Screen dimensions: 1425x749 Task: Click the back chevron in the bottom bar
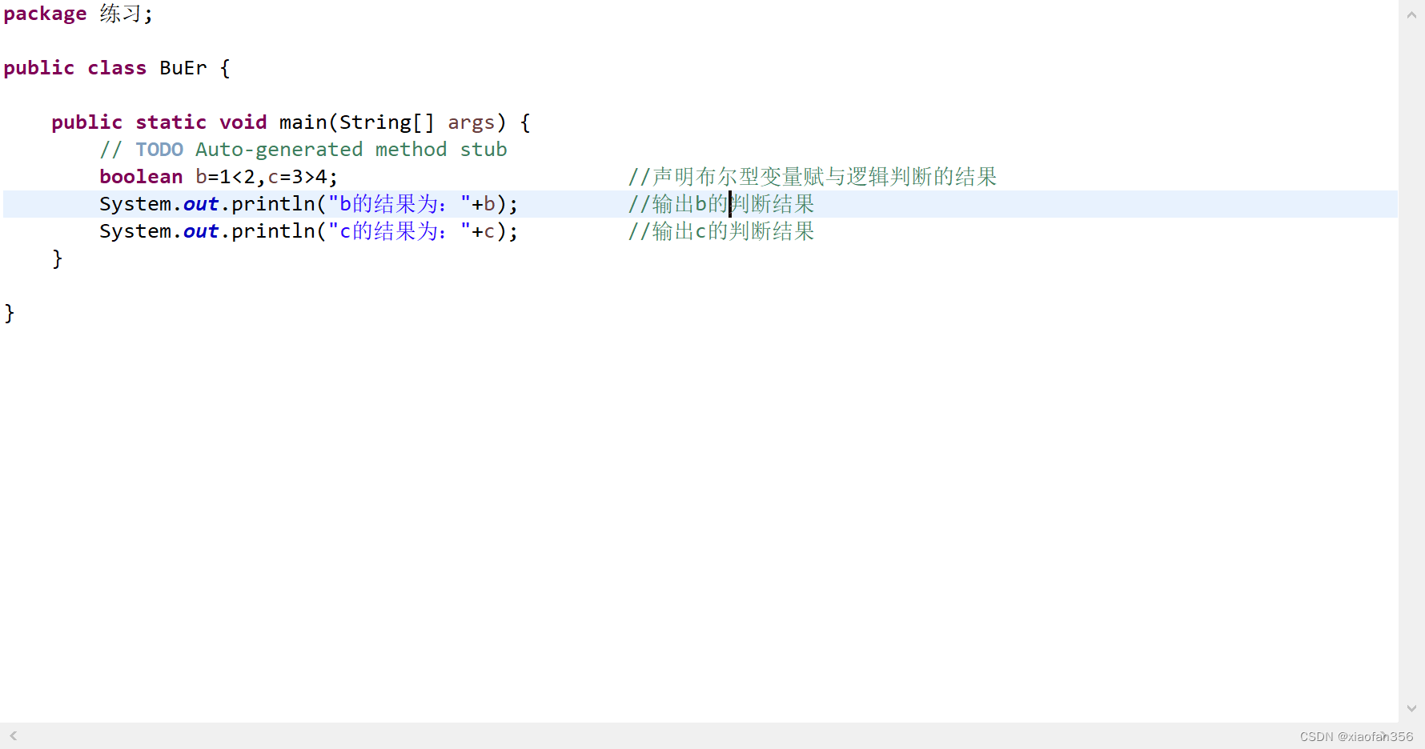[x=13, y=735]
